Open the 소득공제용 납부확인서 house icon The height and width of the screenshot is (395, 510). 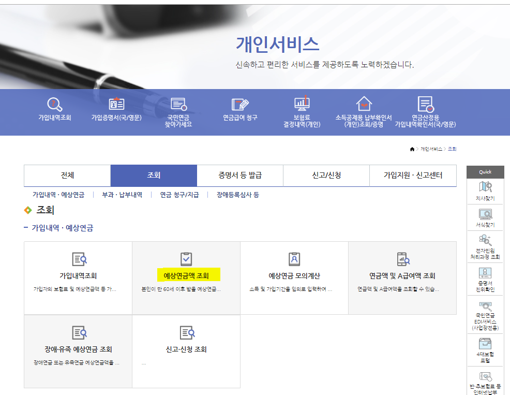pyautogui.click(x=364, y=104)
